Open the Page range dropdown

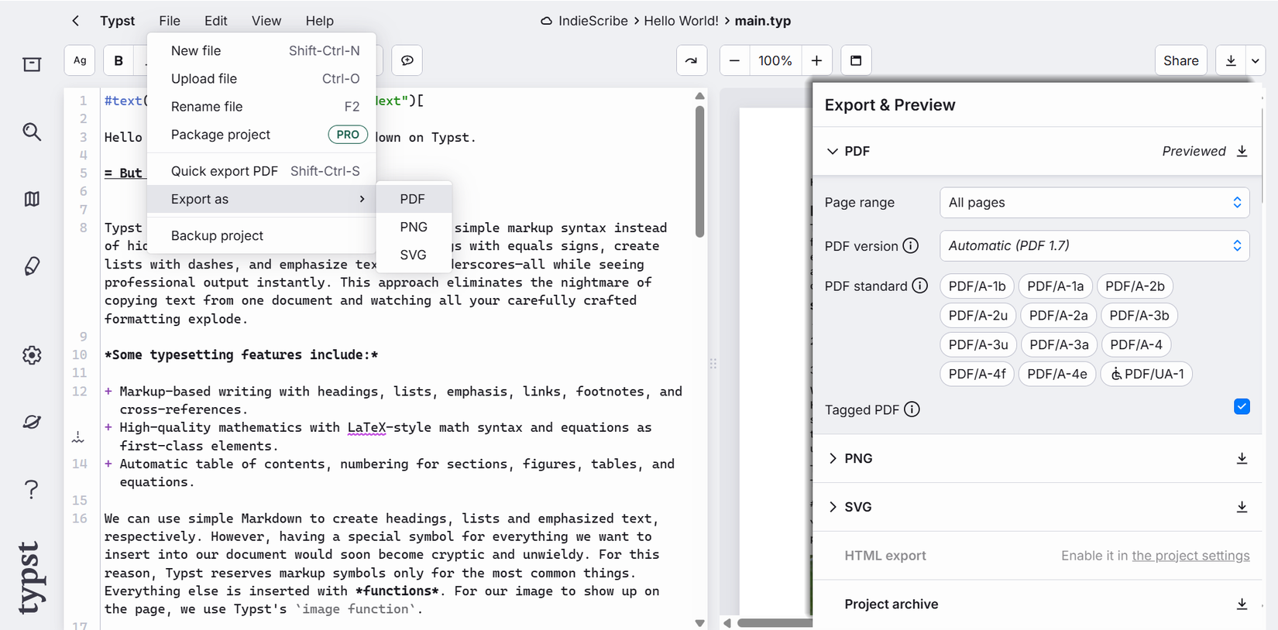1094,203
